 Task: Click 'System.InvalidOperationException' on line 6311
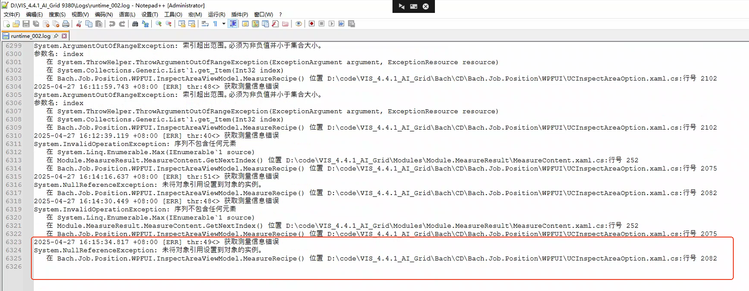[101, 144]
